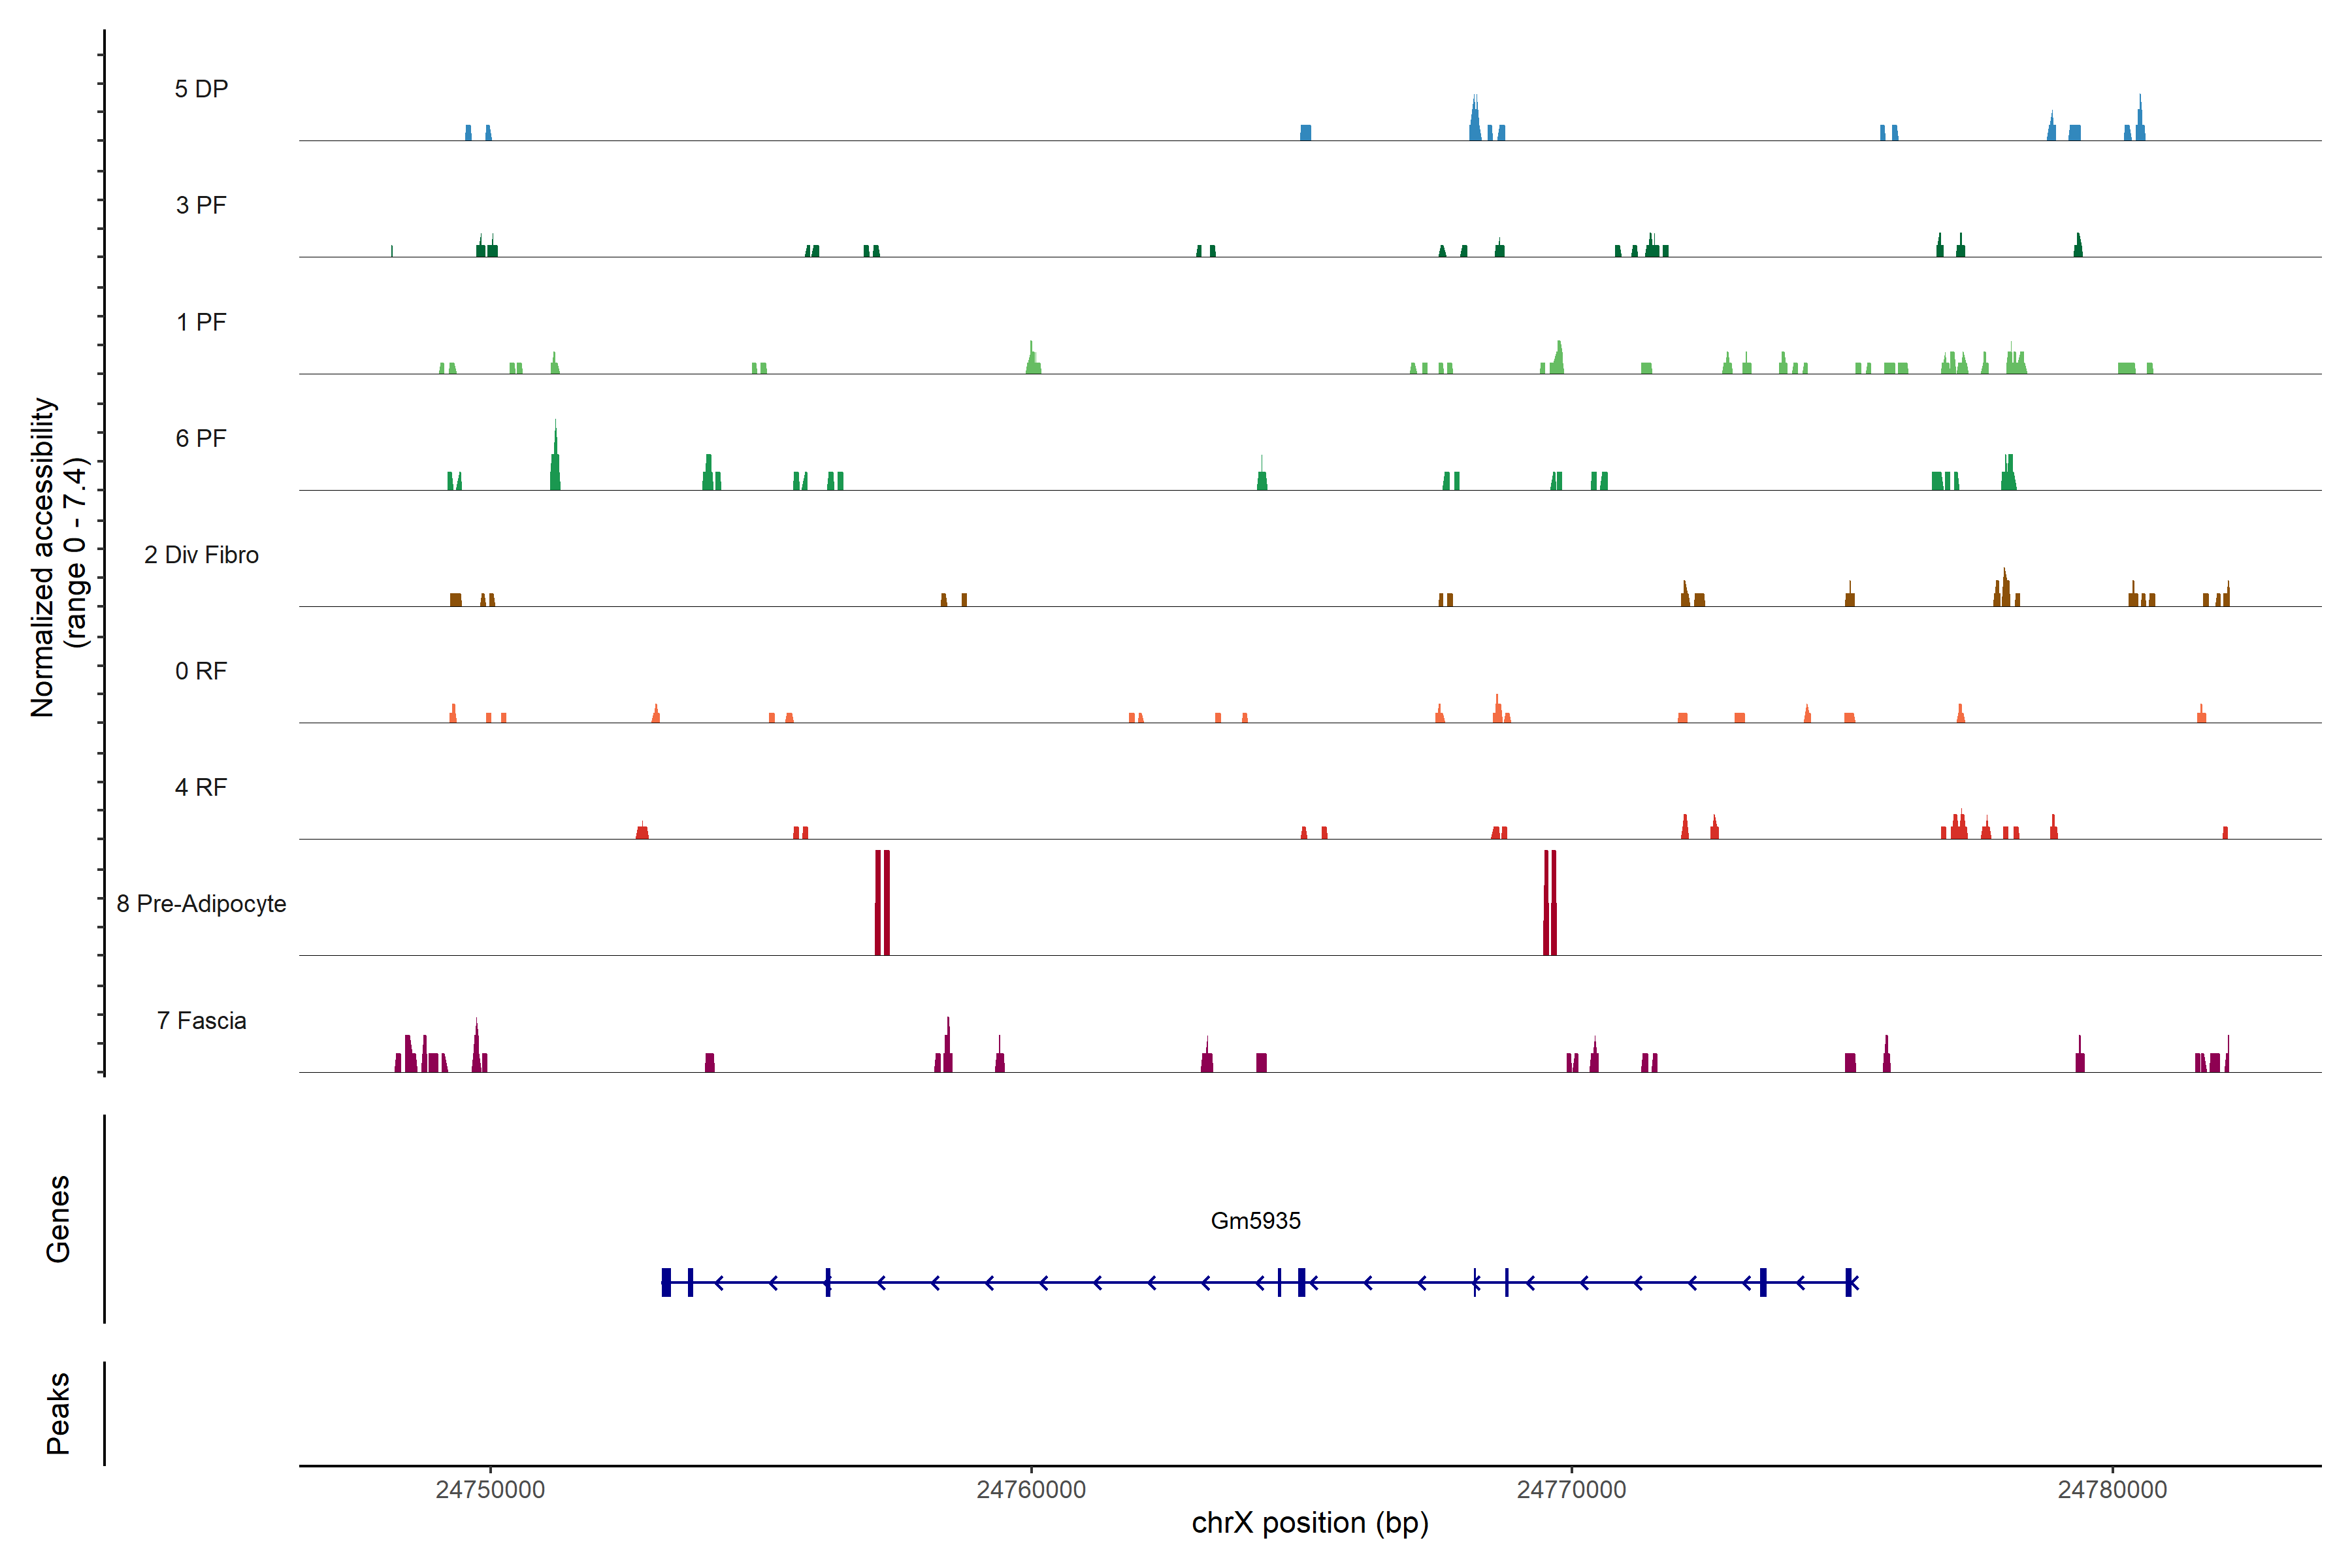Click the 1 PF track label

tap(201, 322)
